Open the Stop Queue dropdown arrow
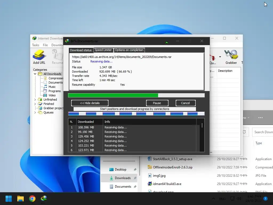The image size is (273, 205). [x=220, y=57]
